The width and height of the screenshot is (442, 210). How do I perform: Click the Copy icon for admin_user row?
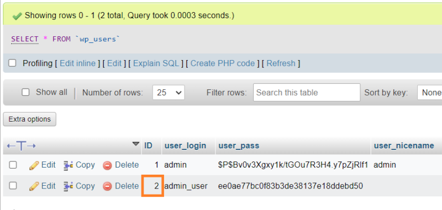(x=69, y=186)
